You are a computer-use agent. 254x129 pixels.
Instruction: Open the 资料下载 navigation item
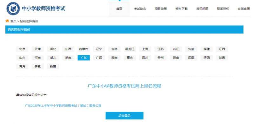(x=182, y=9)
